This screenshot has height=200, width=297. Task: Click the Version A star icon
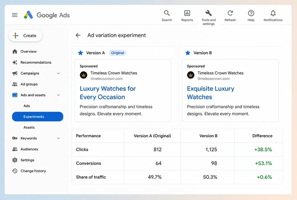point(81,52)
